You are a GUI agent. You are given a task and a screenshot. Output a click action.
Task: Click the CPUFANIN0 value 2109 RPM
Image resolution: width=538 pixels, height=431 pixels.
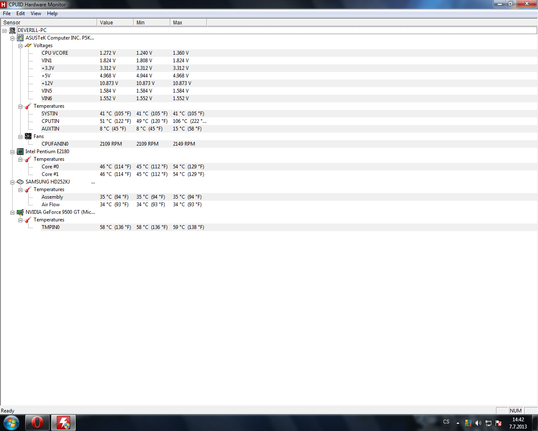[x=111, y=144]
